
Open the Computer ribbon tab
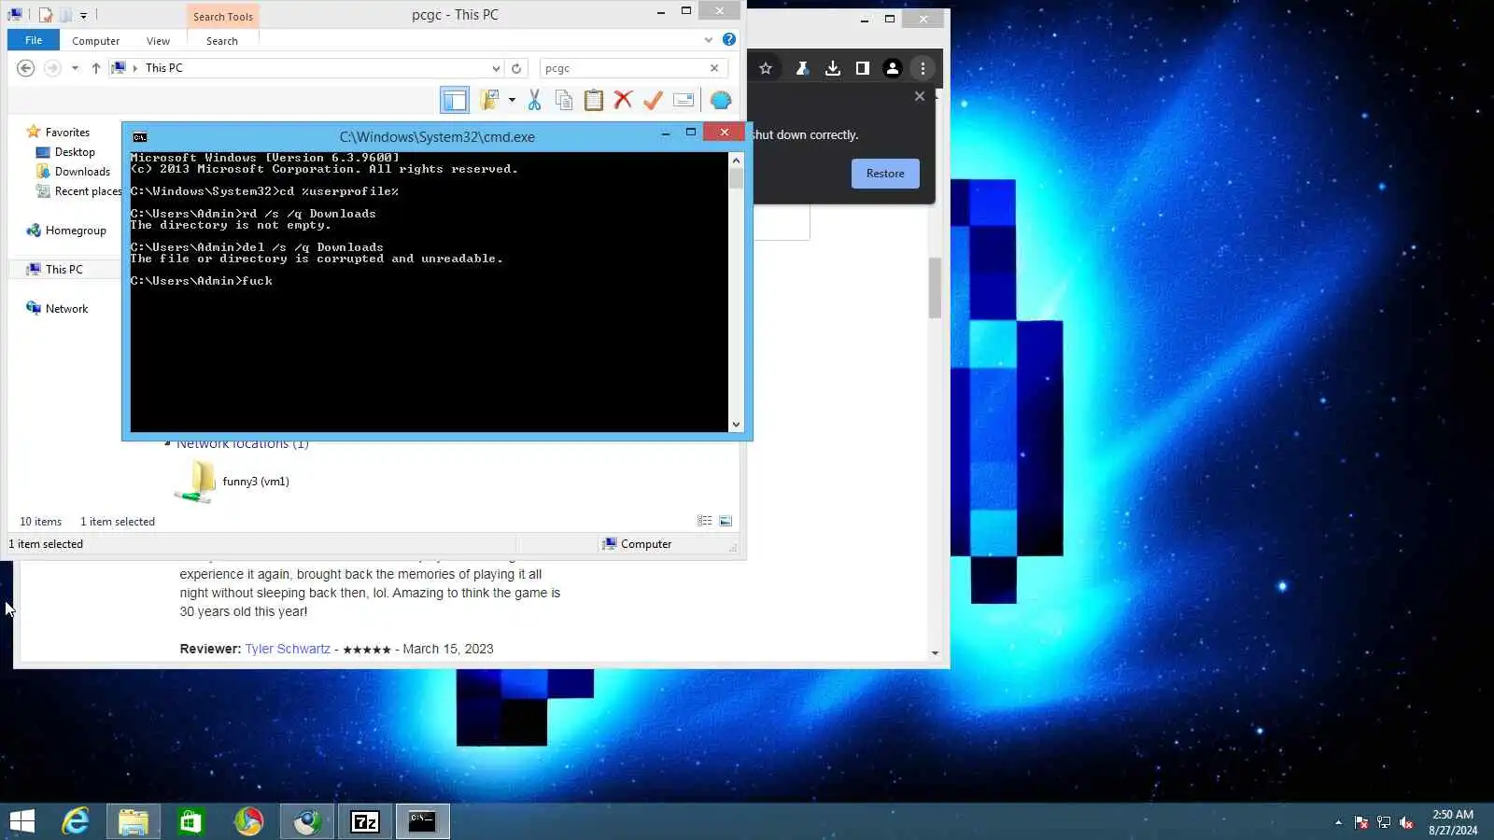tap(96, 41)
